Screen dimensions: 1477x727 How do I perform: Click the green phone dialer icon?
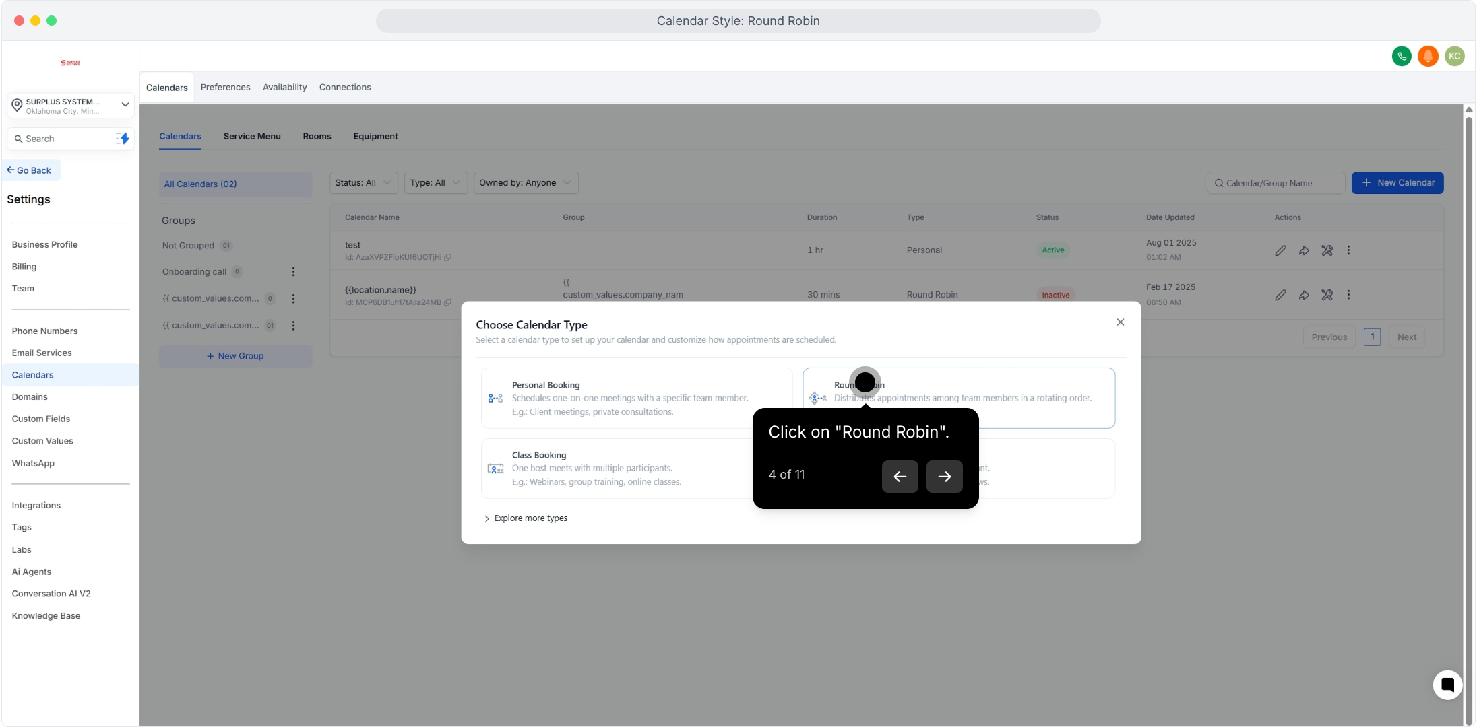(x=1402, y=56)
